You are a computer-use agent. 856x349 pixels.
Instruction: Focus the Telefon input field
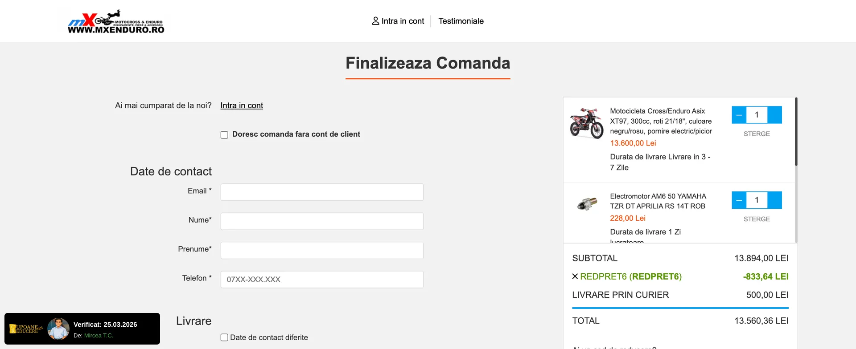pyautogui.click(x=322, y=280)
